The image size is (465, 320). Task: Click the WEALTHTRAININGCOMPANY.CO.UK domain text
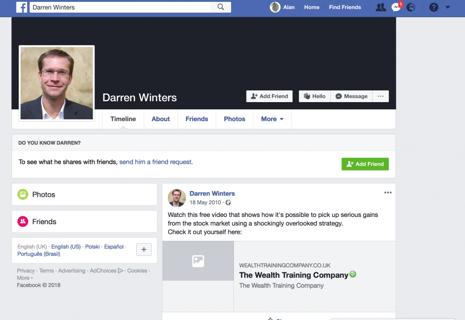[x=285, y=266]
